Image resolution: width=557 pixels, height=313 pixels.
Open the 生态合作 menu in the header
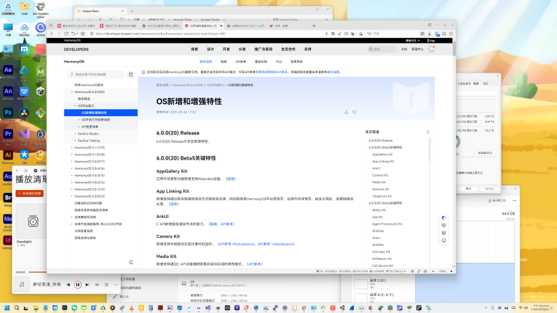tap(288, 50)
